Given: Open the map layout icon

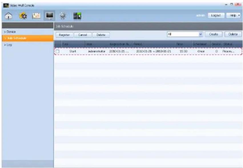Looking at the screenshot, I should pyautogui.click(x=36, y=16).
